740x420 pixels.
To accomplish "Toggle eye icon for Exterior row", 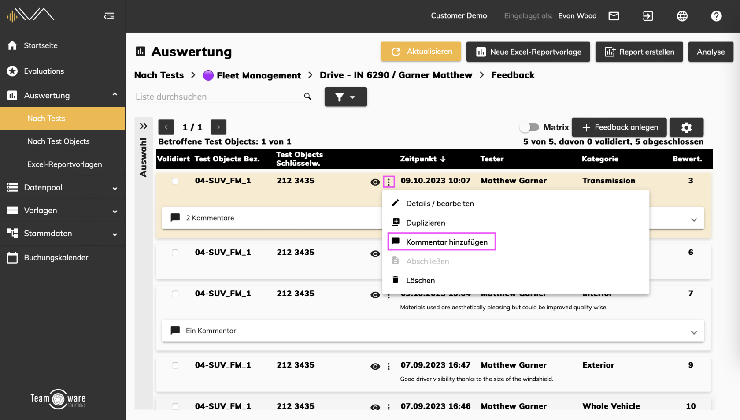I will [x=375, y=366].
